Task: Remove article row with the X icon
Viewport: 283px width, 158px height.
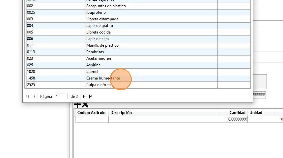Action: pyautogui.click(x=85, y=104)
